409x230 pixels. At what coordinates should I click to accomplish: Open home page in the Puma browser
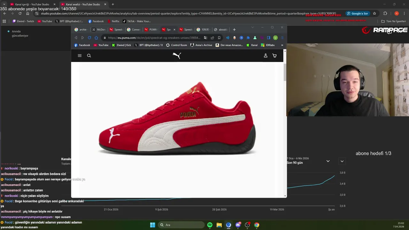96,38
